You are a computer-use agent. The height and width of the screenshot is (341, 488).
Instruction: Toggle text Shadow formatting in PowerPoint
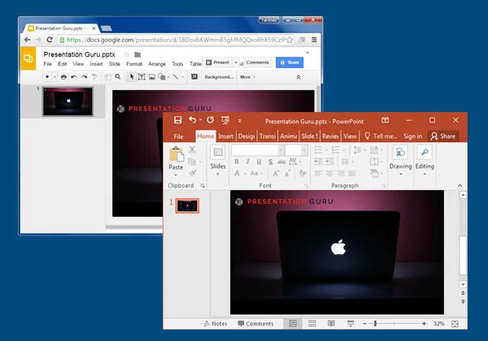coord(271,162)
